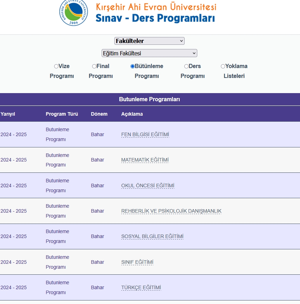Open the OKUL ÖNCESİ EĞİTİMİ link

(x=148, y=186)
